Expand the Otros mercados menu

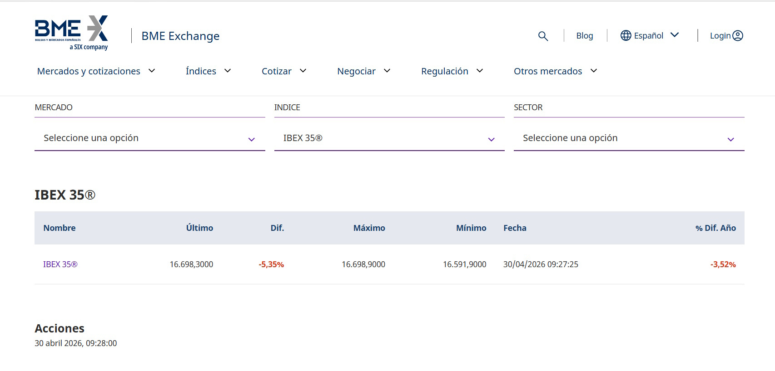[x=555, y=71]
